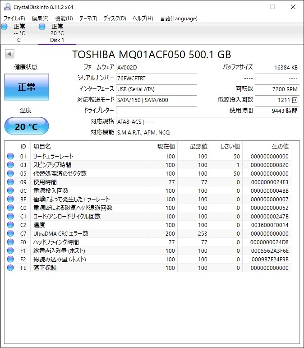Screen dimensions: 304x348
Task: Open the テーマ(T) menu
Action: tap(88, 19)
